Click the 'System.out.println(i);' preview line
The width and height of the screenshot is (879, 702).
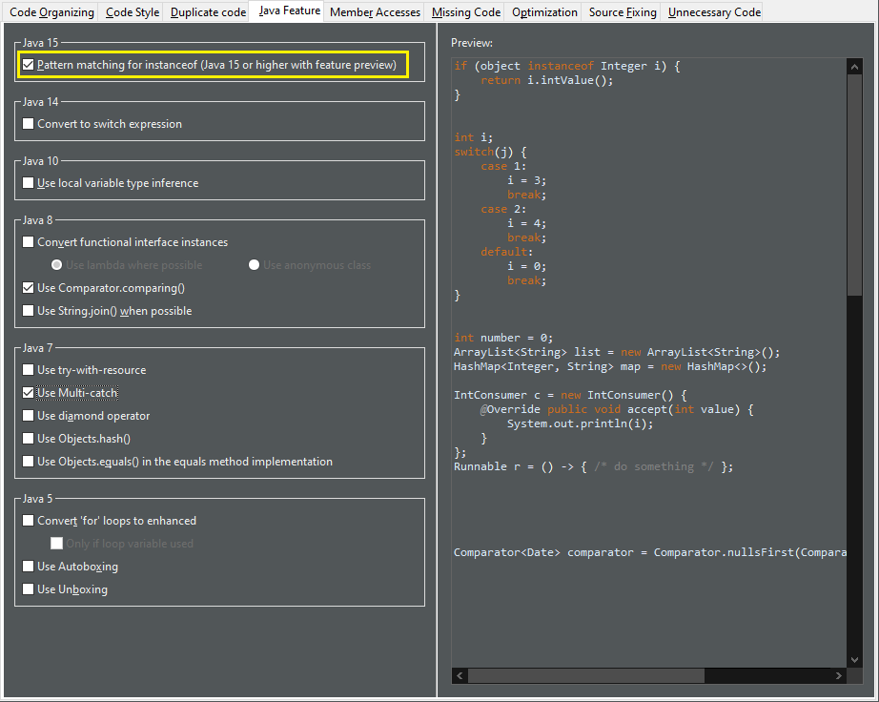tap(581, 423)
